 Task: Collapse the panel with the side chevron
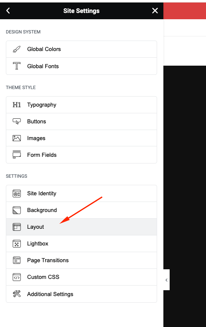166,280
